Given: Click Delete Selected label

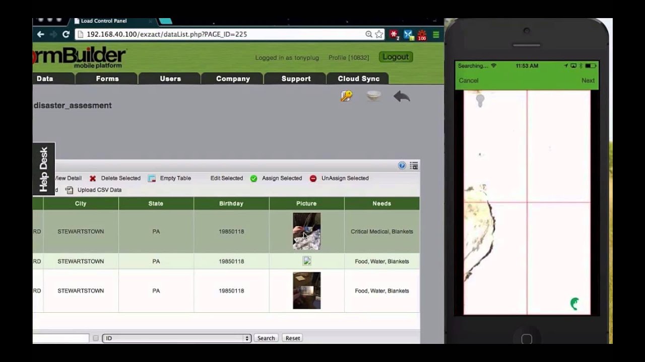Looking at the screenshot, I should pos(120,178).
